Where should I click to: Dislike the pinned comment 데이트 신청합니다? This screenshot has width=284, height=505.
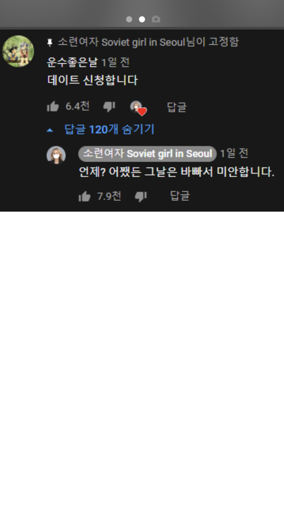pos(109,107)
